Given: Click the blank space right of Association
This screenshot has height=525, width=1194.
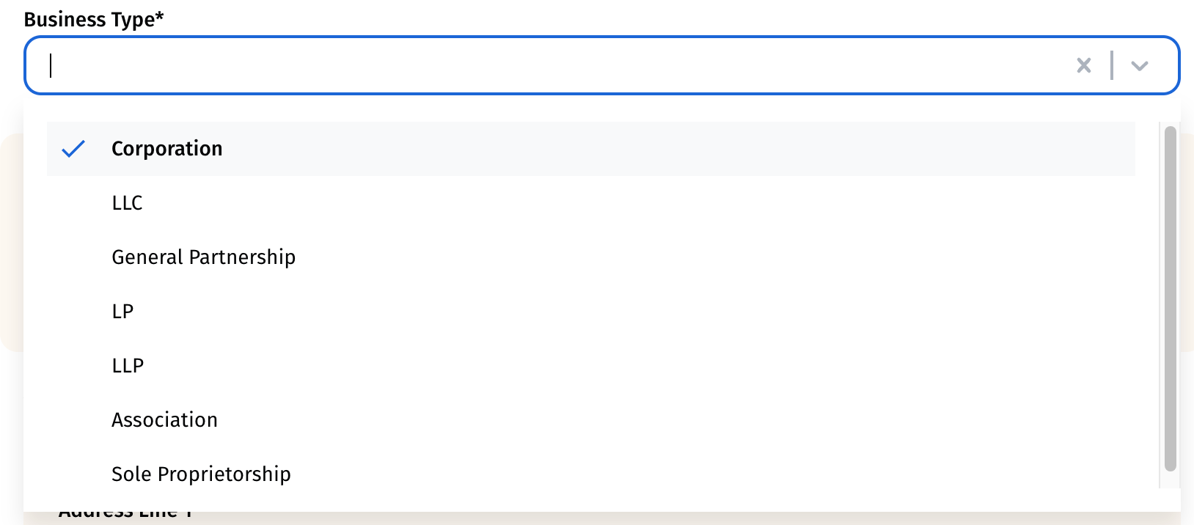Looking at the screenshot, I should [660, 420].
